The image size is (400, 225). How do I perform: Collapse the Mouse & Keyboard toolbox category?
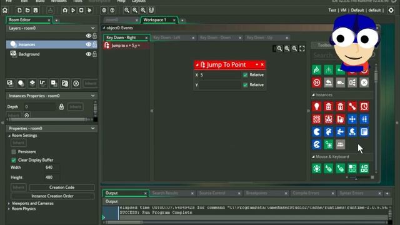313,157
